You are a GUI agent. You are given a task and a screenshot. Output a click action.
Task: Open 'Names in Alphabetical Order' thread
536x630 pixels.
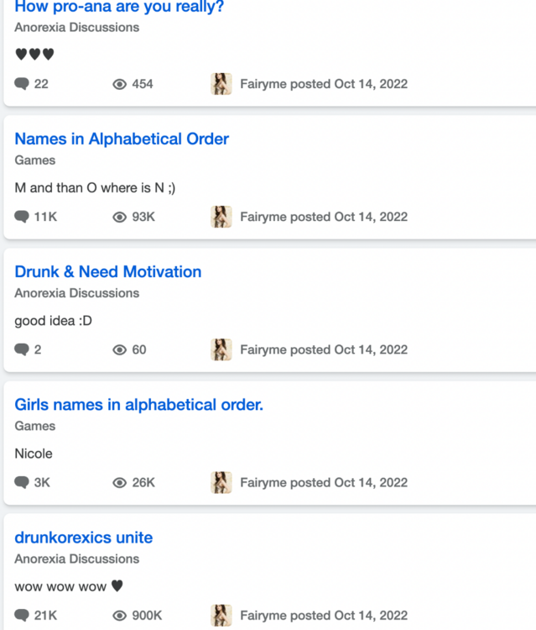point(122,139)
